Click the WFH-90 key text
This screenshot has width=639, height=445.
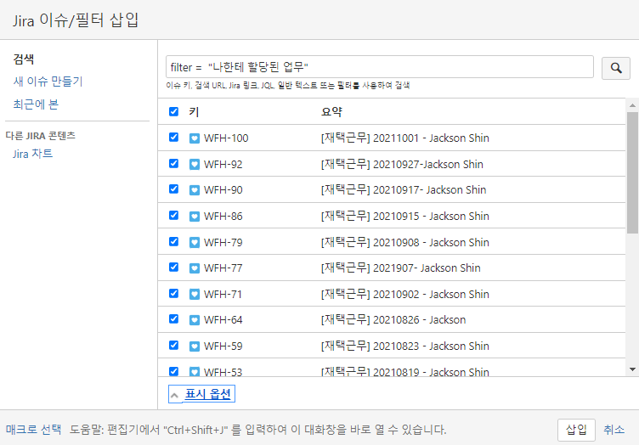223,190
